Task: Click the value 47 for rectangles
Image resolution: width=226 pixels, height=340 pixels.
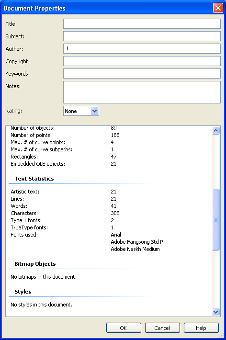Action: pos(113,157)
